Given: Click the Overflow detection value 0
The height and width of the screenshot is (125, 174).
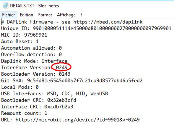Looking at the screenshot, I should (60, 54).
